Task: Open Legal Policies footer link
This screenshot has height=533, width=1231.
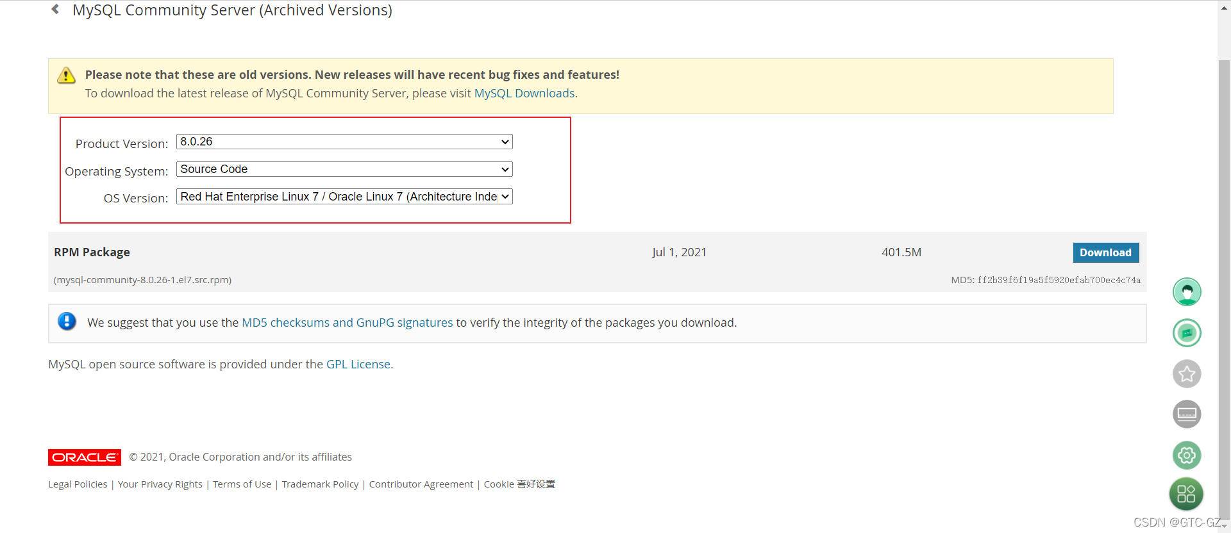Action: click(x=78, y=484)
